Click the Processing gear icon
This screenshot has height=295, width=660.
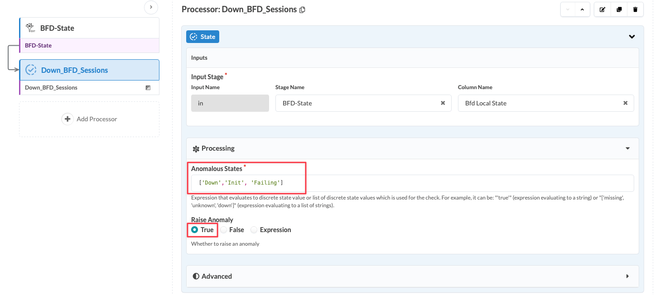point(196,148)
